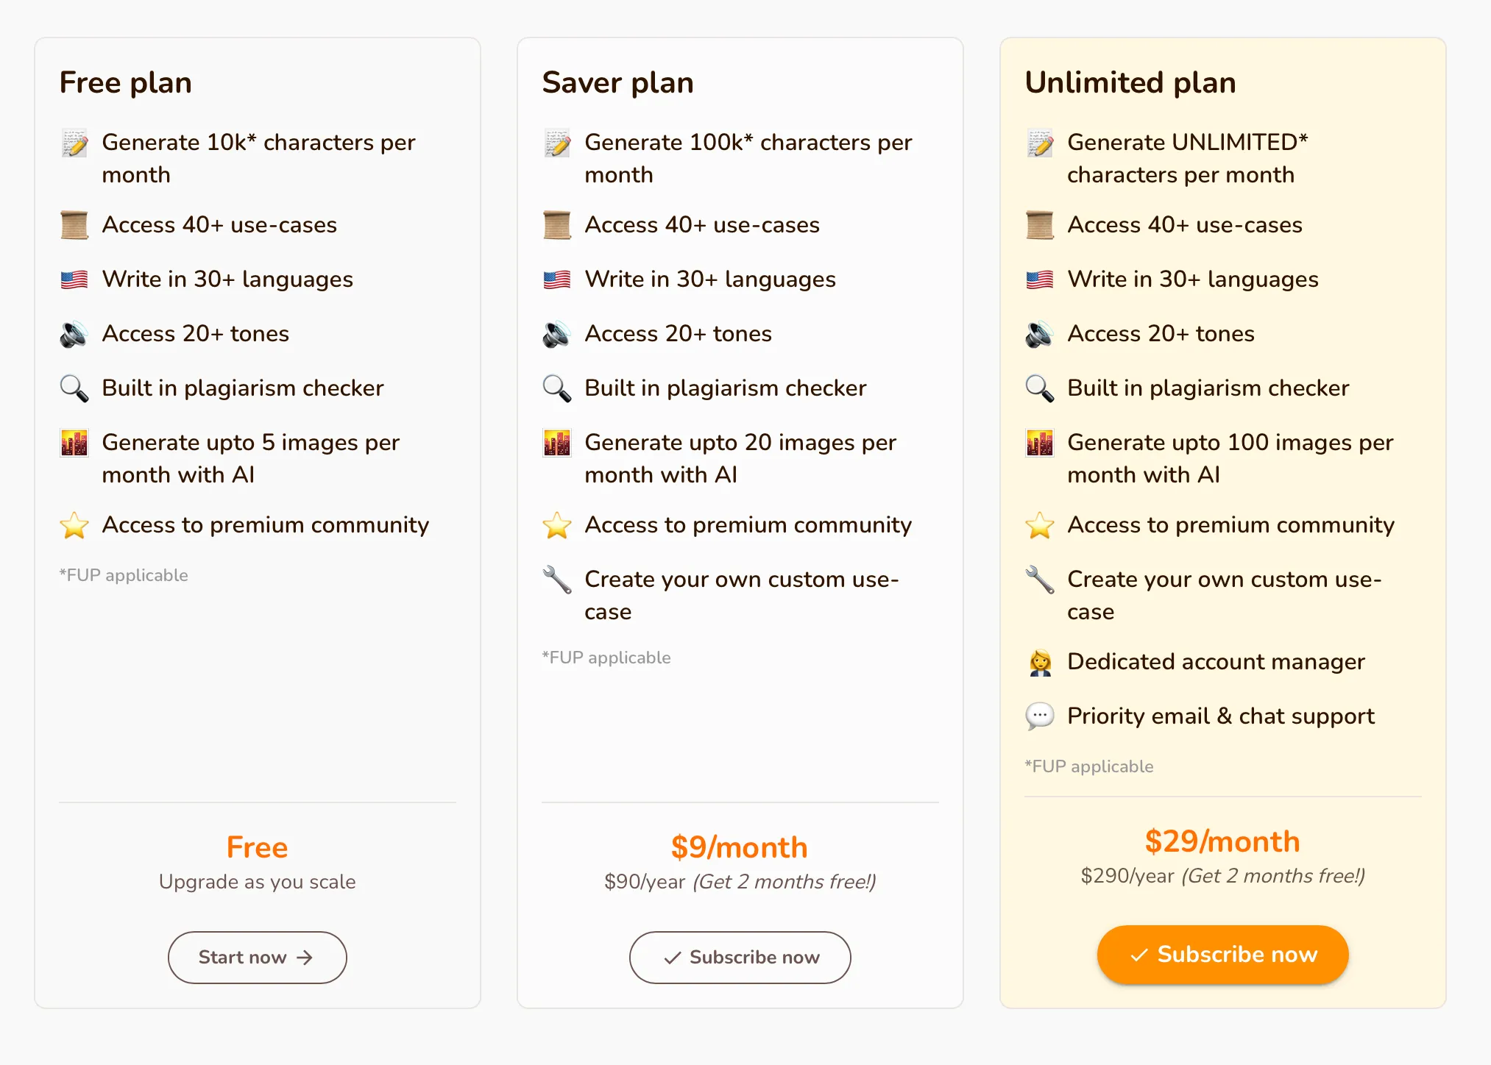1491x1065 pixels.
Task: Click the wrench icon in Saver plan
Action: tap(557, 580)
